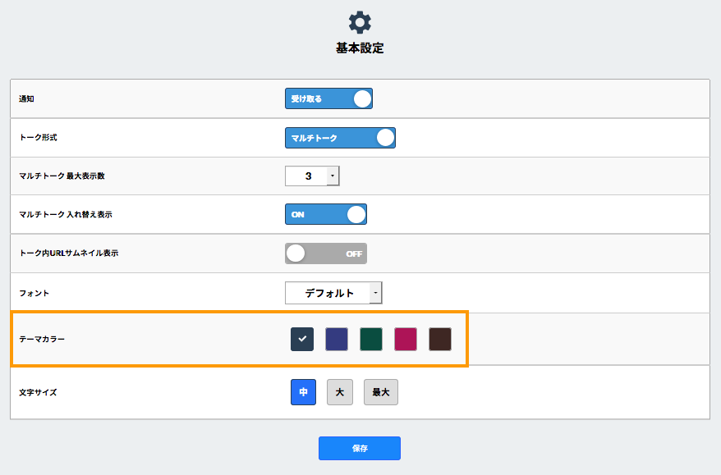Expand the フォント デフォルト dropdown
Image resolution: width=721 pixels, height=475 pixels.
333,293
